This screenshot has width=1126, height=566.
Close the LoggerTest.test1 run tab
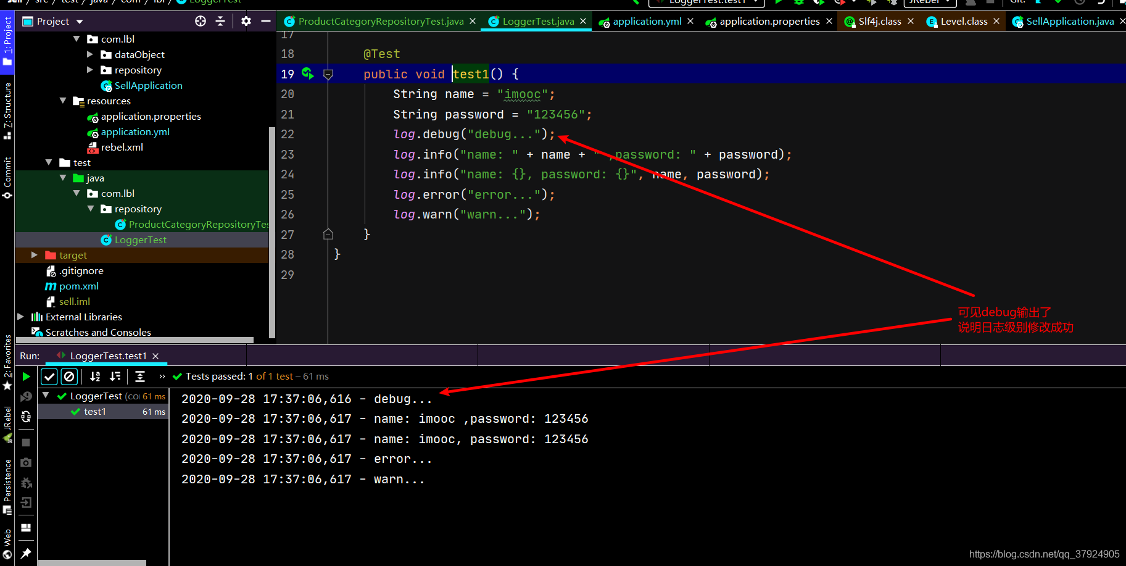click(x=155, y=356)
